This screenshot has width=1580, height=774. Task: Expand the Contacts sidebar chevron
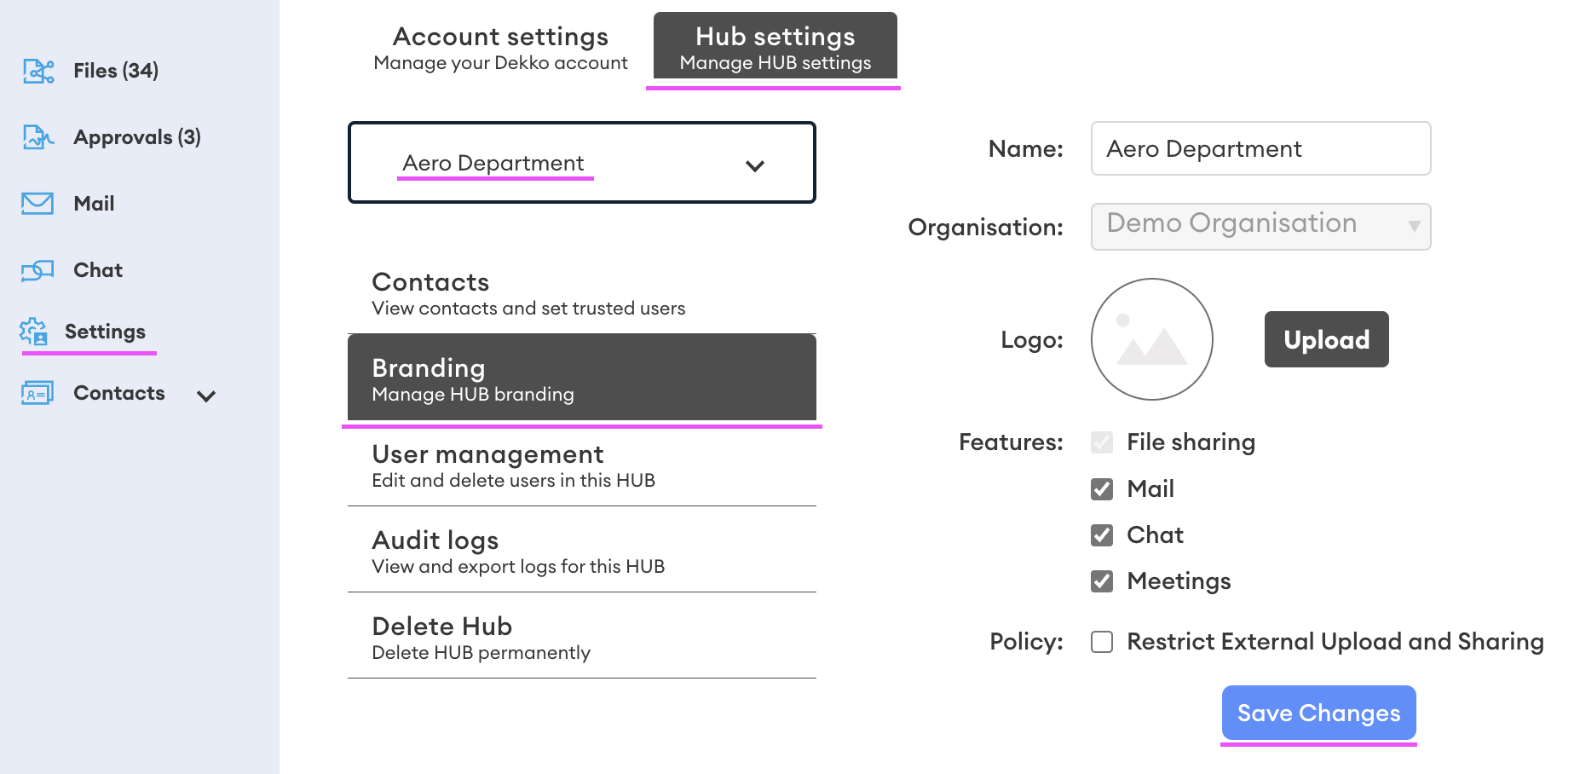206,396
